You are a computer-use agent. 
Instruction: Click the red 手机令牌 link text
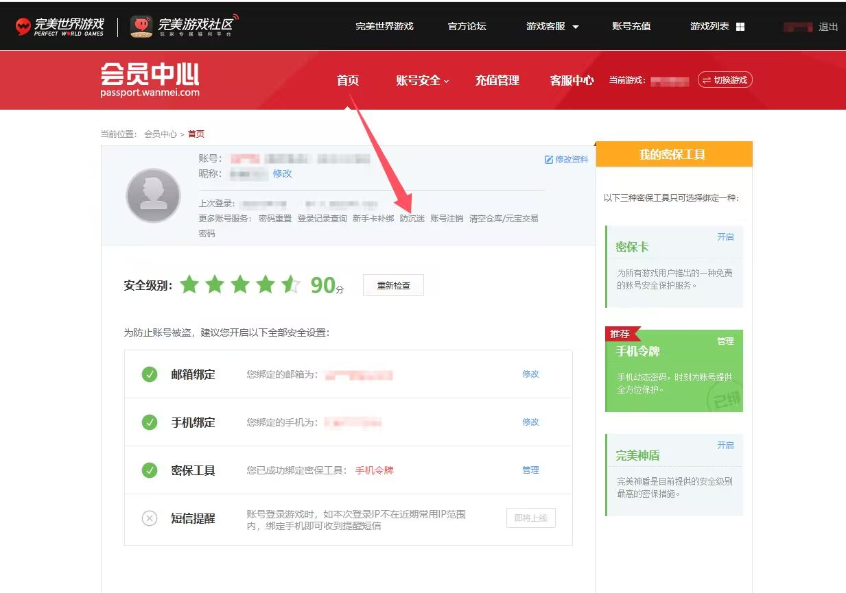[x=375, y=470]
